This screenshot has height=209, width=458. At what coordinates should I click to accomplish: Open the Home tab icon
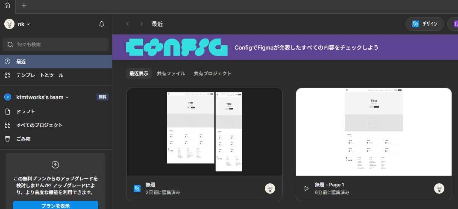click(x=7, y=6)
